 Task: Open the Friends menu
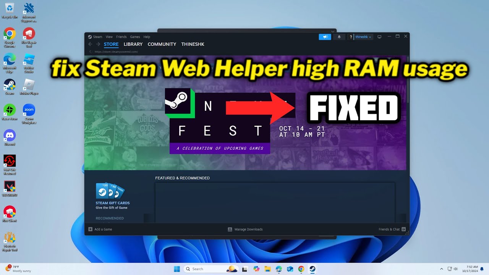click(x=121, y=37)
